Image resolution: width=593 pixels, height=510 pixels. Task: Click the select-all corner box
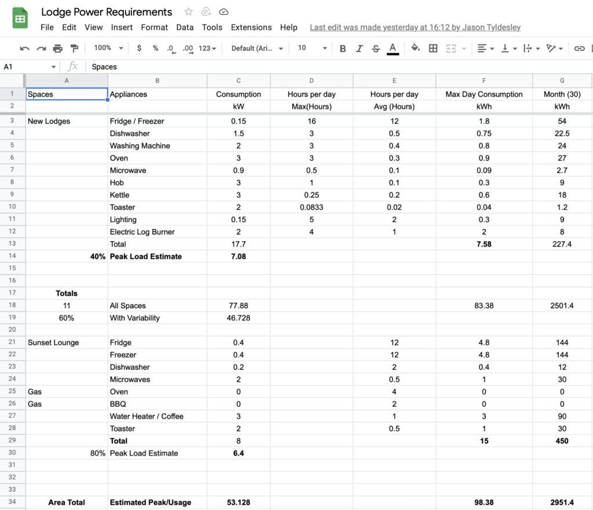pyautogui.click(x=12, y=80)
